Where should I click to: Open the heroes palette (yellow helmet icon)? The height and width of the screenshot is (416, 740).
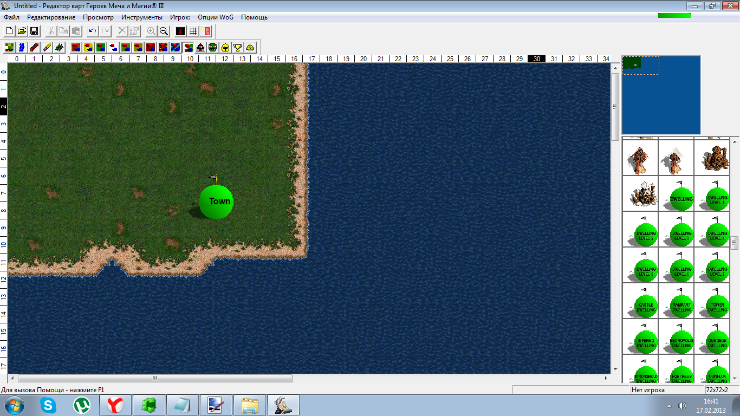(x=225, y=47)
